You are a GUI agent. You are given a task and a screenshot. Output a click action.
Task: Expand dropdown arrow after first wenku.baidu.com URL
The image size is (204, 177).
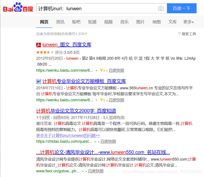[96, 71]
